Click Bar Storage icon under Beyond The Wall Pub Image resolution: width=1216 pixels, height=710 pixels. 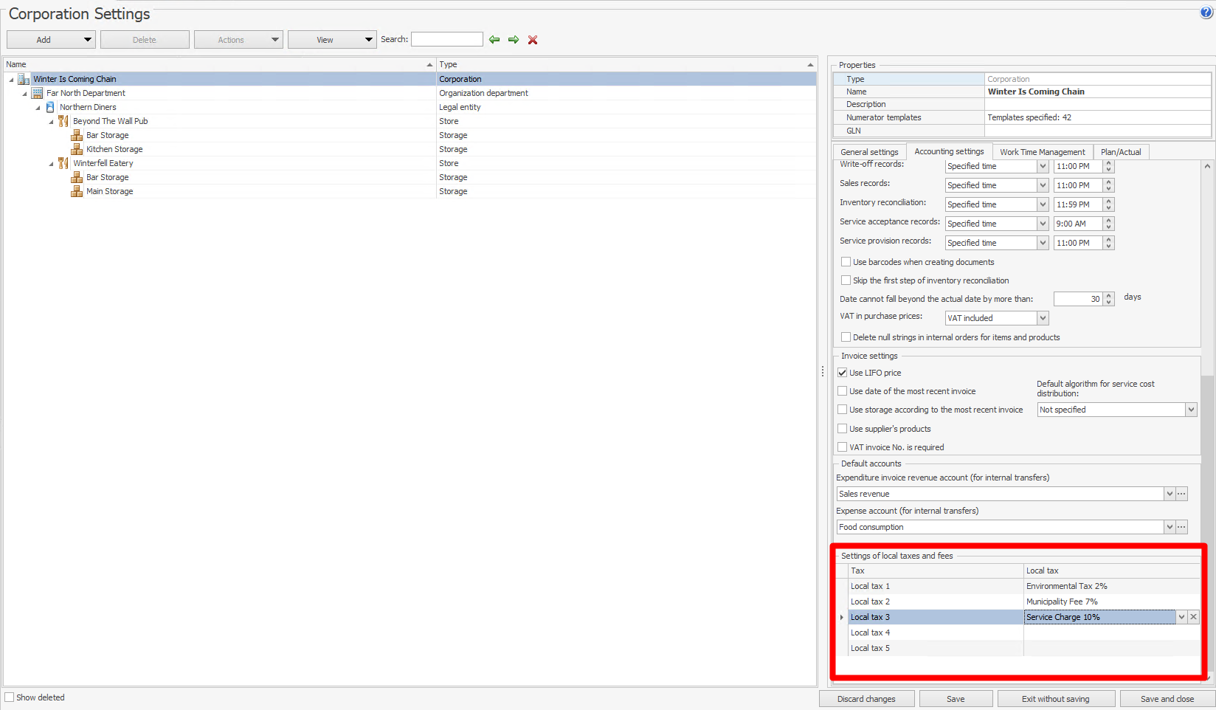[x=77, y=135]
